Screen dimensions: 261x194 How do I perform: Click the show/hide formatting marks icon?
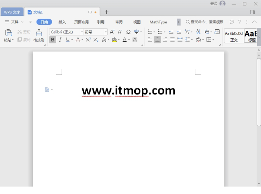(207, 32)
